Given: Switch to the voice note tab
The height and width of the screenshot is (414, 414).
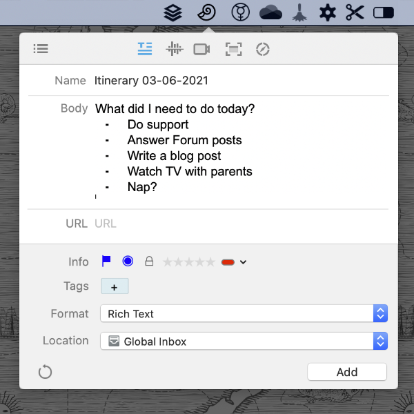Looking at the screenshot, I should (175, 49).
